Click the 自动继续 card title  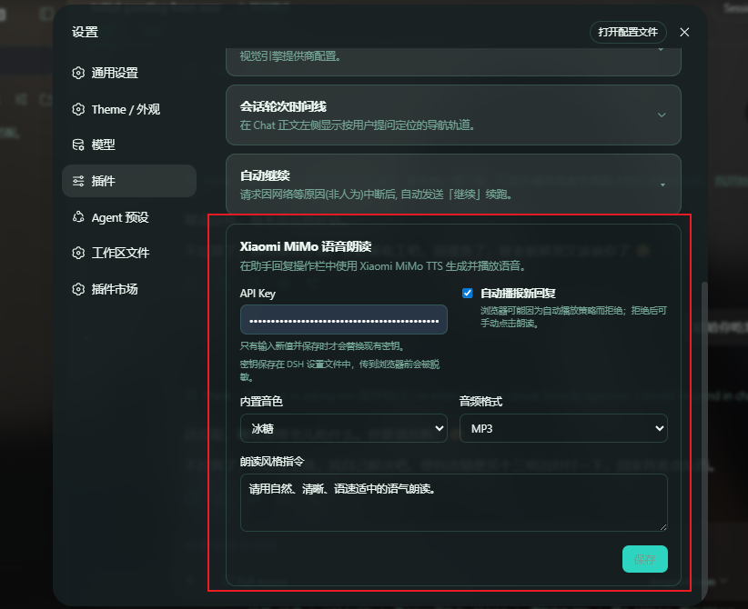point(265,175)
